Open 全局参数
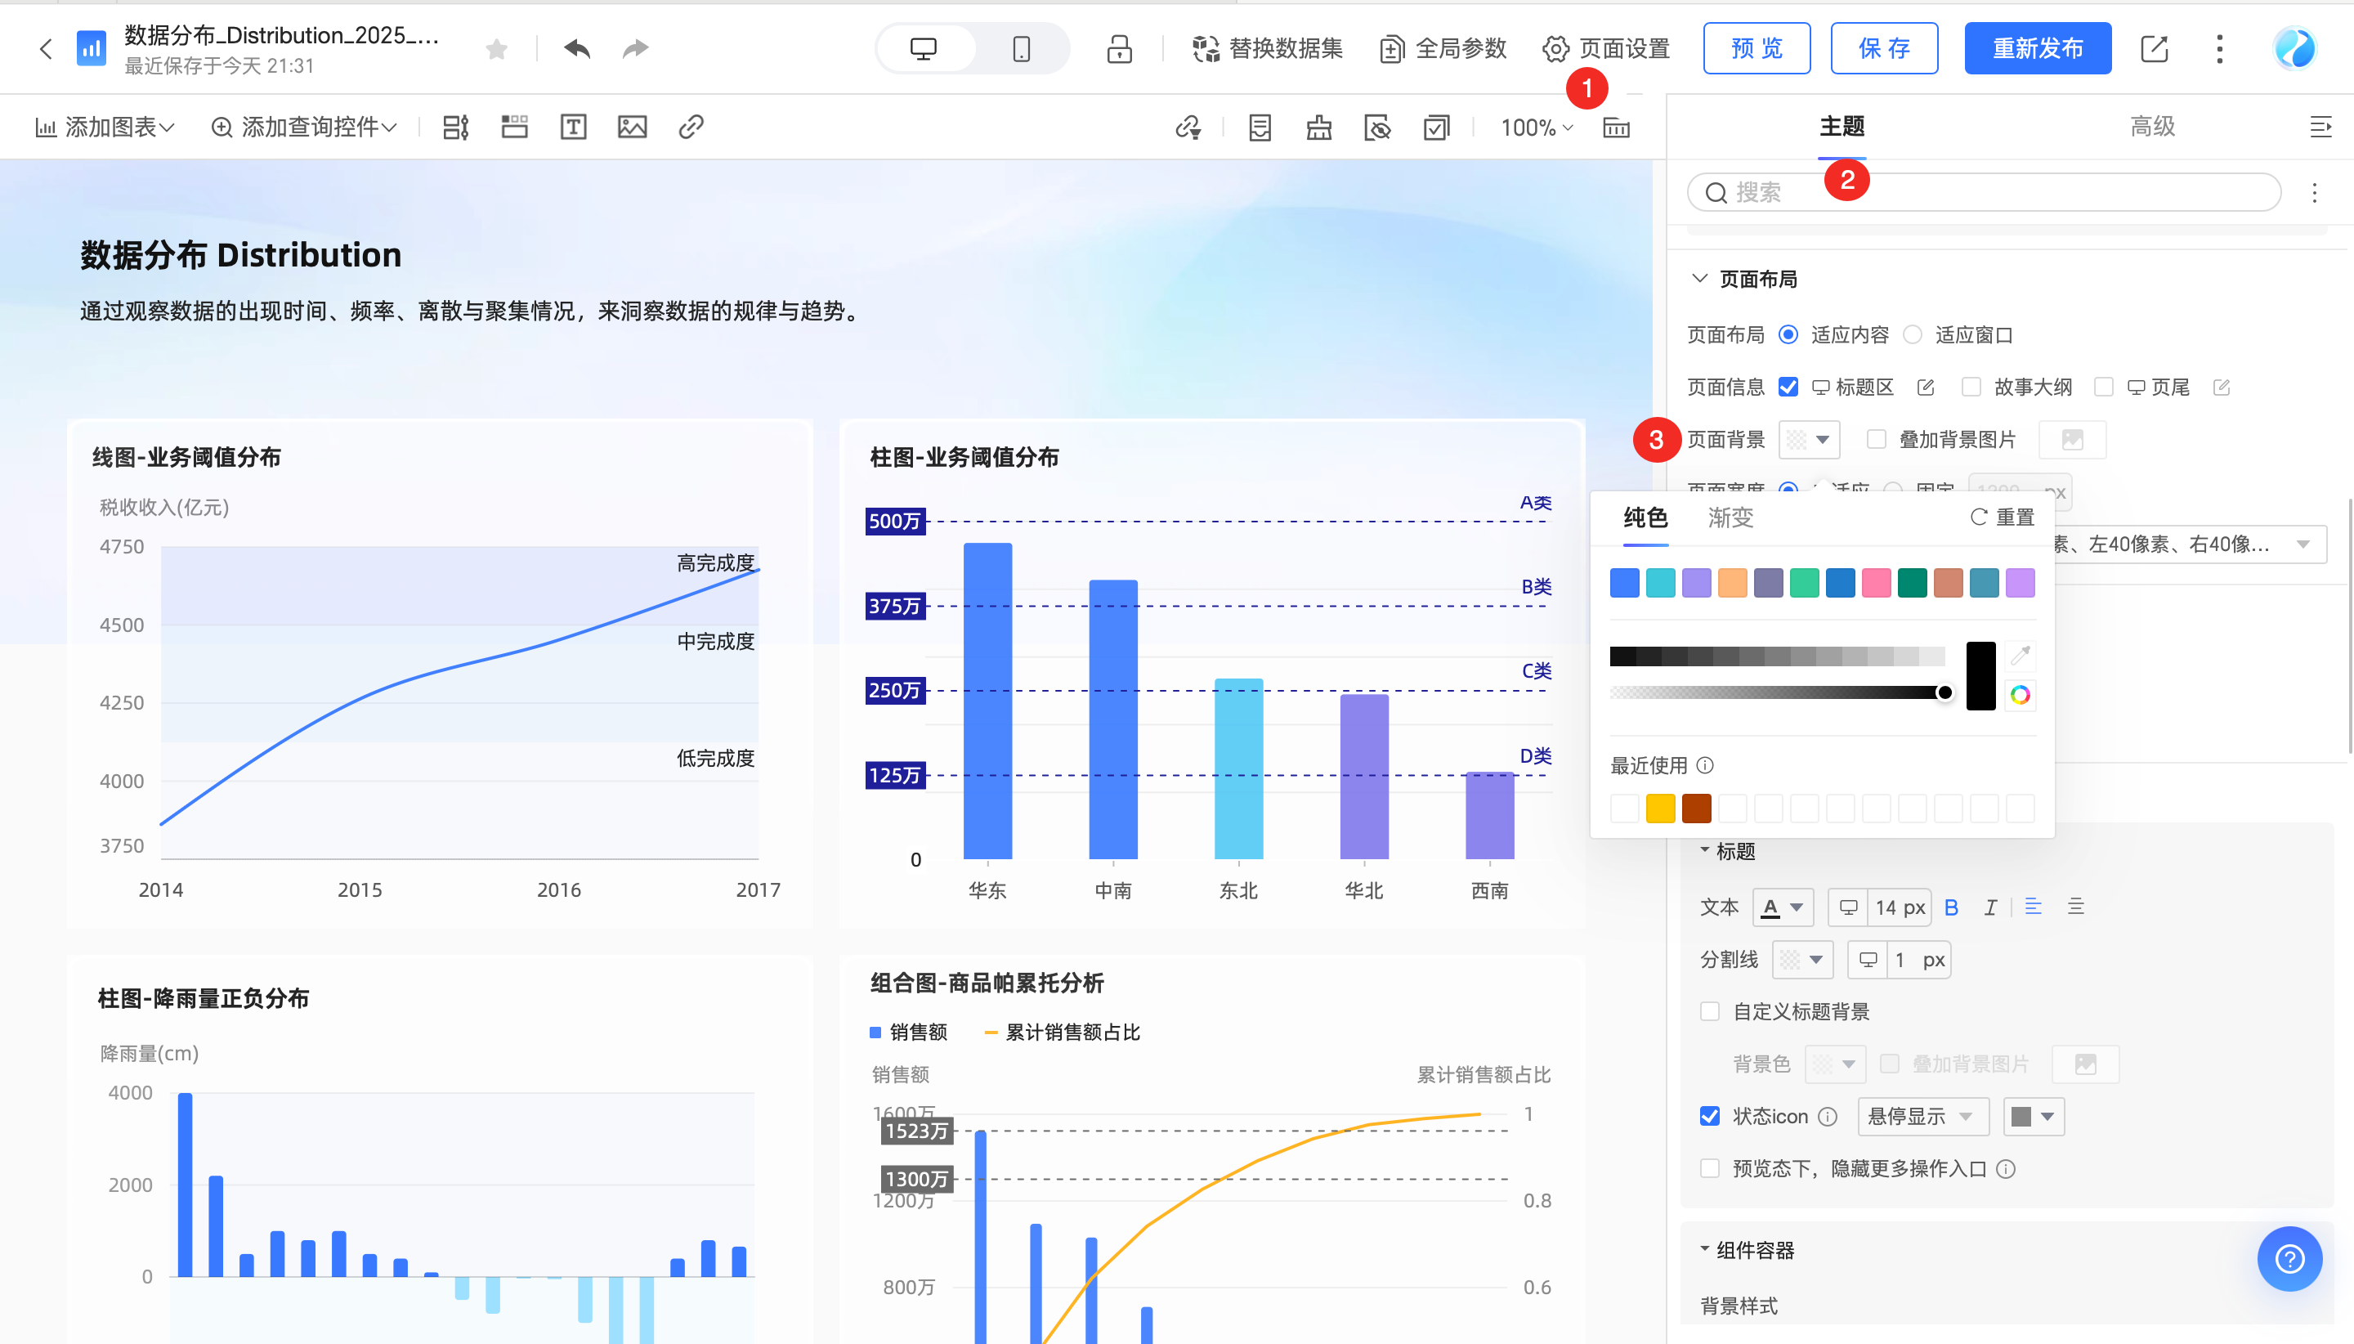 tap(1443, 49)
